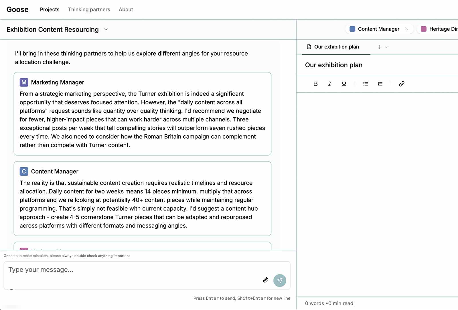Select the Our exhibition plan tab
This screenshot has height=310, width=458.
coord(336,47)
